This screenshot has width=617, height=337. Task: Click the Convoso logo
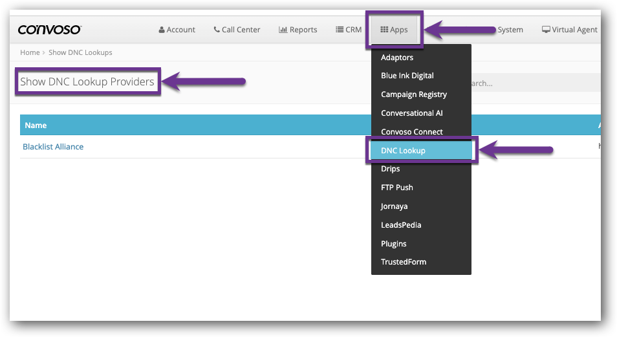[50, 30]
